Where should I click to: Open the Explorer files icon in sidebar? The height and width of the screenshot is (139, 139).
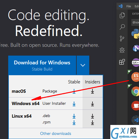tap(122, 15)
